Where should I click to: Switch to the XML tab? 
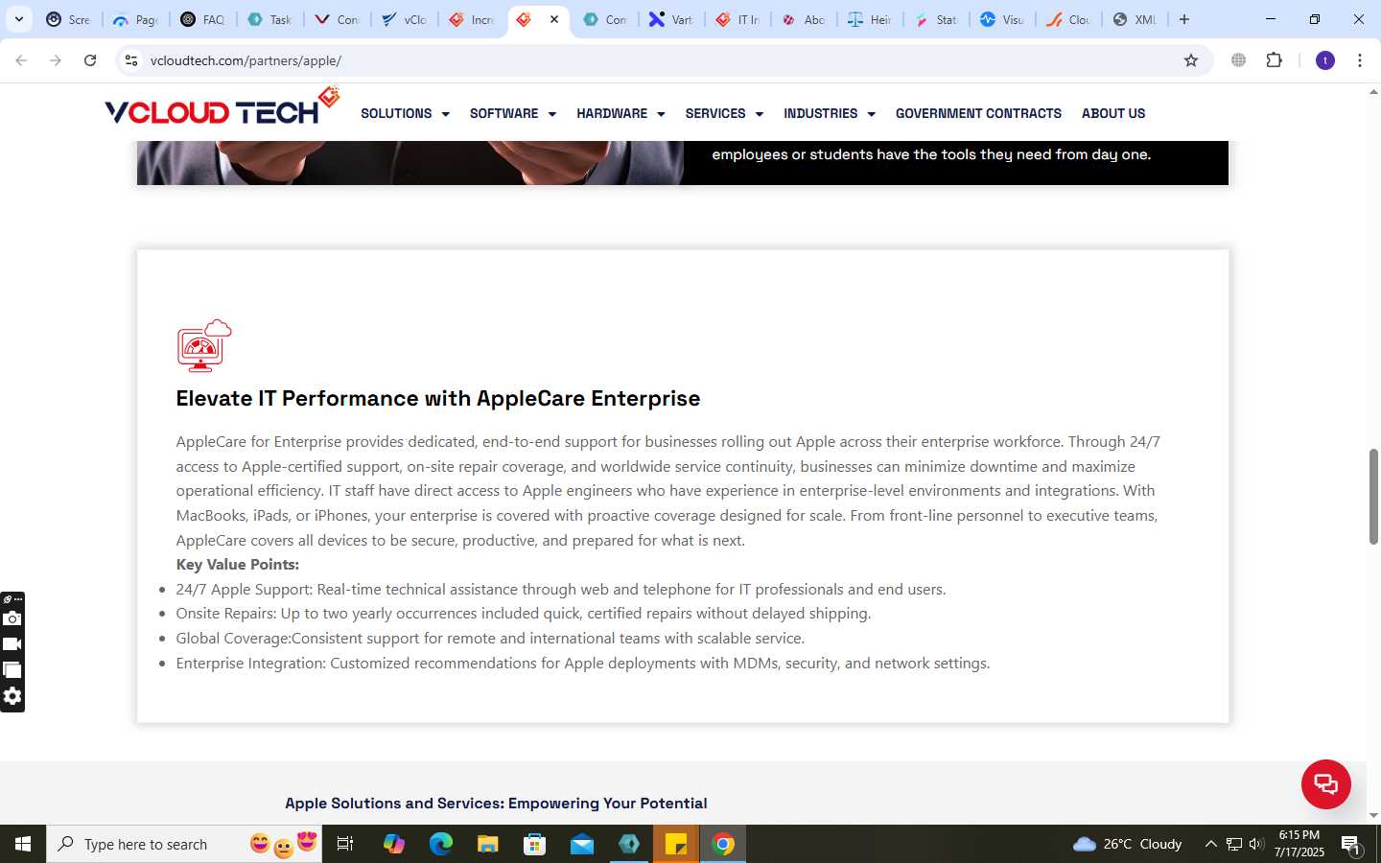pyautogui.click(x=1135, y=19)
